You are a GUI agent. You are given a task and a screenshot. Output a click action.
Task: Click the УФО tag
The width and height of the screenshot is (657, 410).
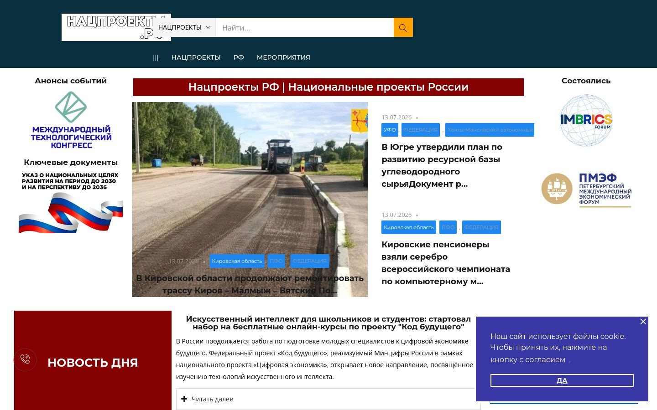coord(390,130)
